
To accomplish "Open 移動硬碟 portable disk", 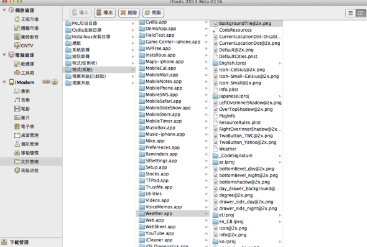I will (26, 153).
